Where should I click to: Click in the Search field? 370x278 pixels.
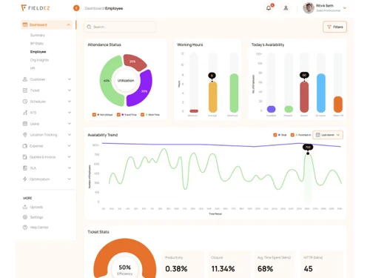(120, 27)
